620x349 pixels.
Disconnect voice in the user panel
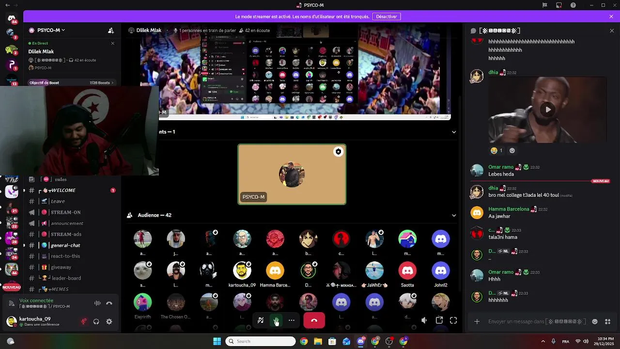pyautogui.click(x=109, y=303)
